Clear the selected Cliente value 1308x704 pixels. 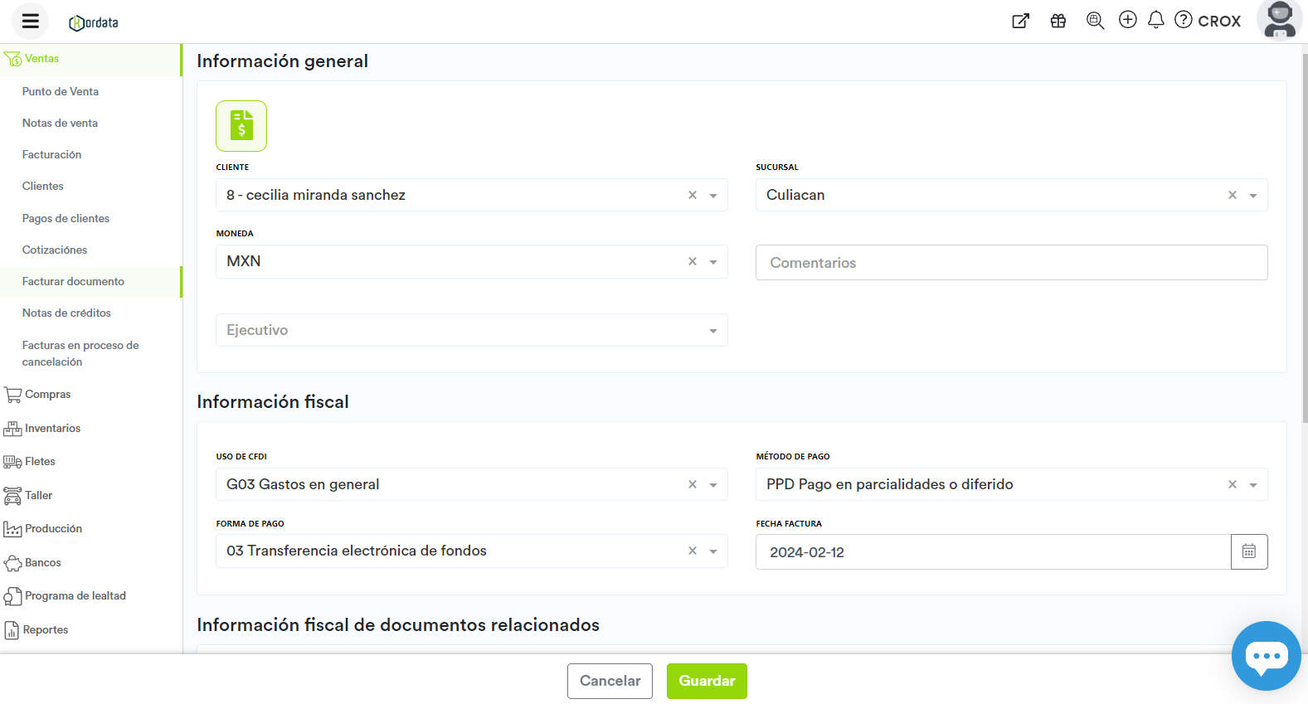point(693,195)
